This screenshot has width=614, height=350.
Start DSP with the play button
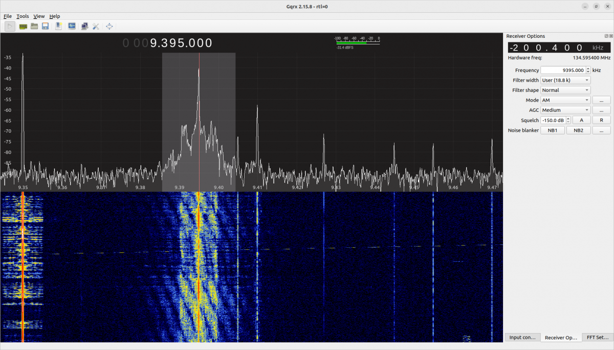pos(10,26)
